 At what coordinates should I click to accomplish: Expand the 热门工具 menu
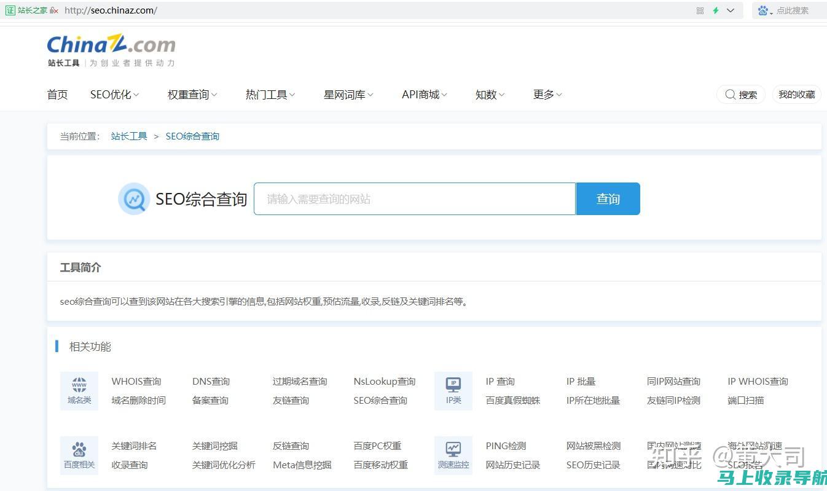[x=270, y=95]
